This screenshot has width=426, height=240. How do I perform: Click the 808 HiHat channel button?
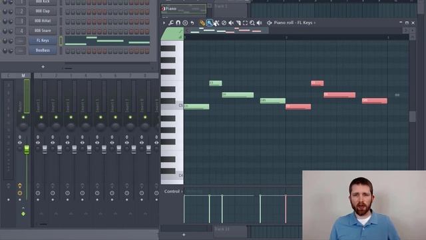(43, 21)
